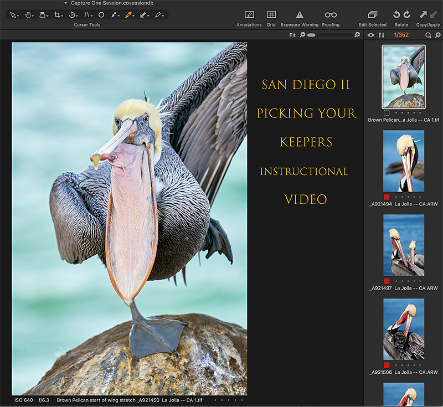
Task: Select the pointer Select cursor tool
Action: 13,15
